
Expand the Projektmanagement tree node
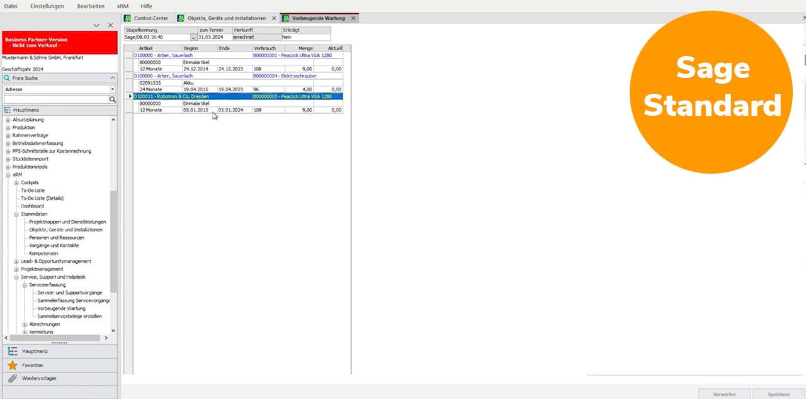tap(16, 269)
